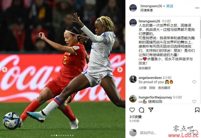Open limengwen26 profile avatar in header

(x=133, y=8)
